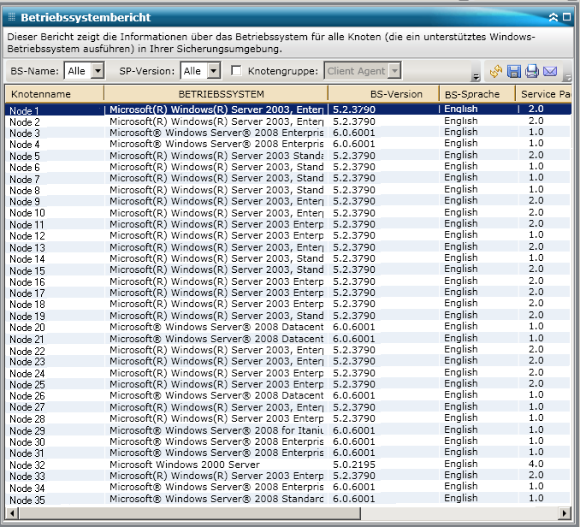Collapse the Betriebssystembericht panel with the double chevron
The height and width of the screenshot is (527, 580).
pyautogui.click(x=554, y=17)
